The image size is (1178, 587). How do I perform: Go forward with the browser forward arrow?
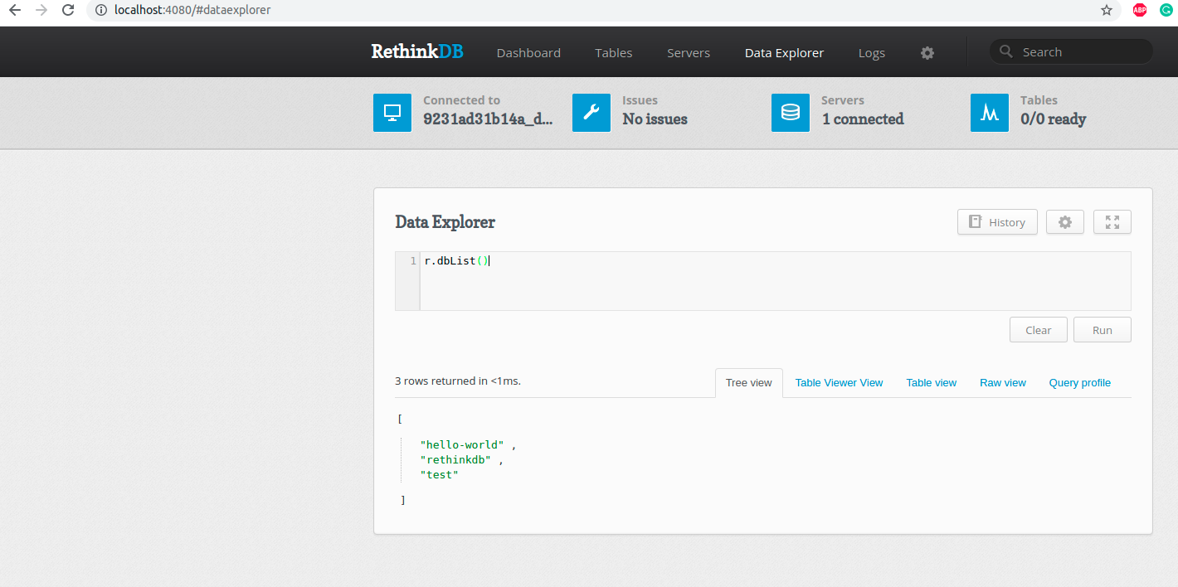(41, 10)
